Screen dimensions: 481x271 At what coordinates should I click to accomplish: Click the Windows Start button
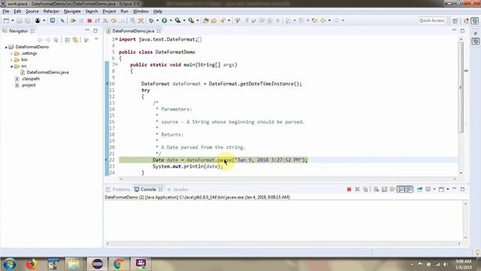coord(10,264)
